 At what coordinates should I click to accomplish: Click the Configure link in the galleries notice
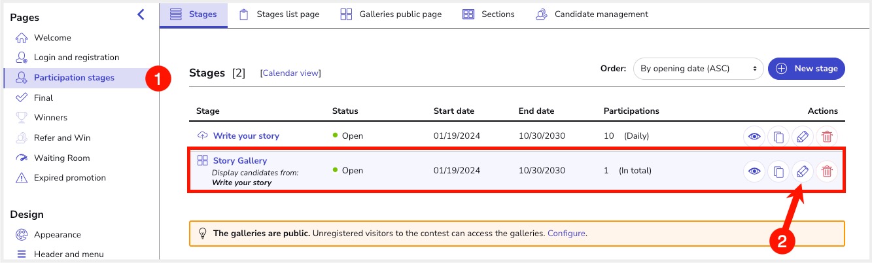coord(567,233)
